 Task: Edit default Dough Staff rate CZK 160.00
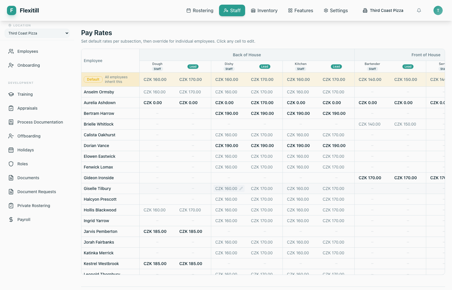point(155,79)
